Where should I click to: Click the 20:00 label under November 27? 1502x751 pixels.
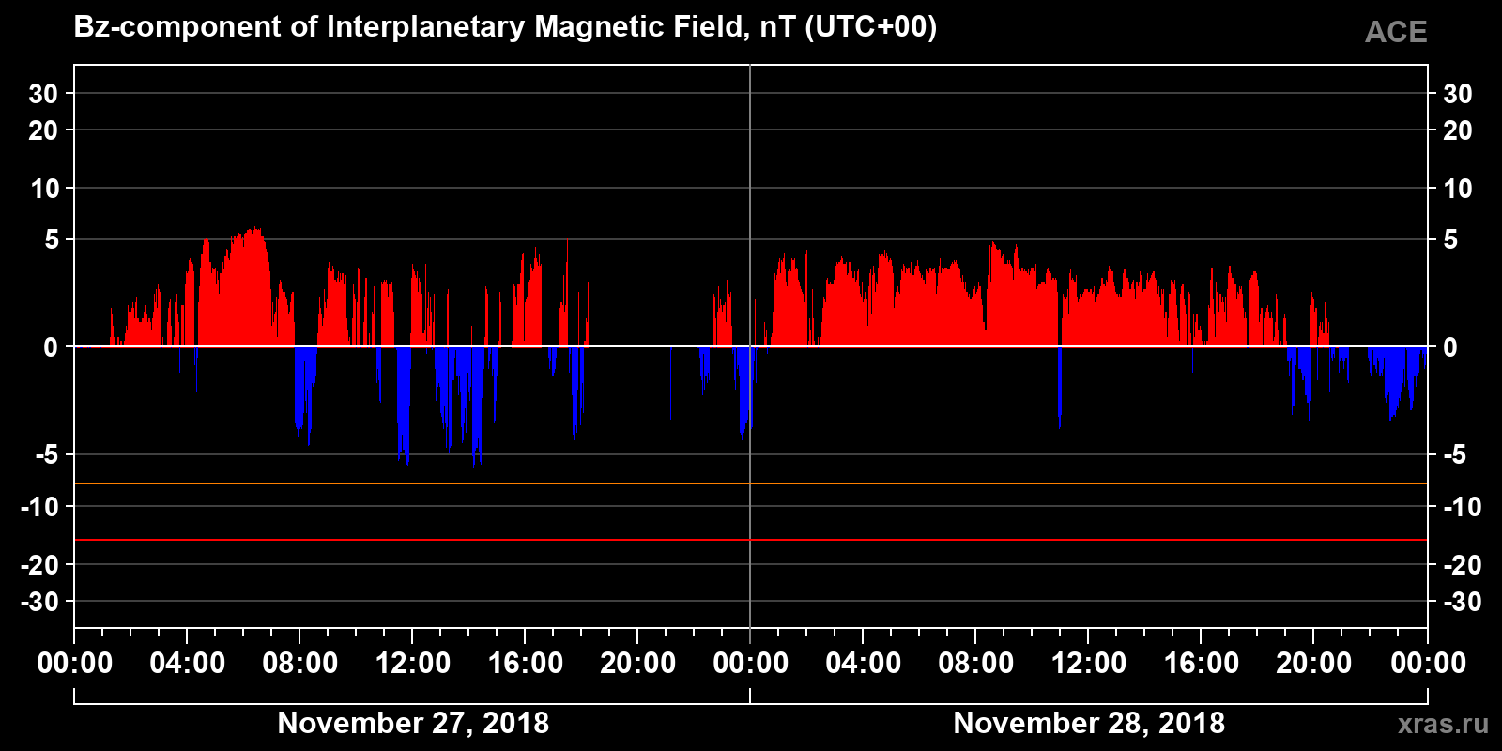click(x=638, y=664)
